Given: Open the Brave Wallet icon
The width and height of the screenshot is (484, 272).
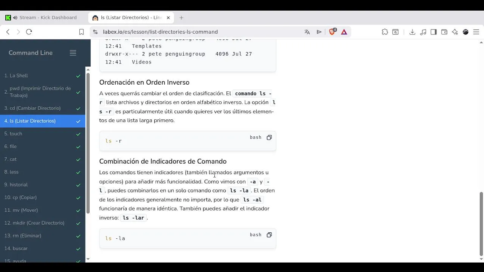Looking at the screenshot, I should point(444,32).
